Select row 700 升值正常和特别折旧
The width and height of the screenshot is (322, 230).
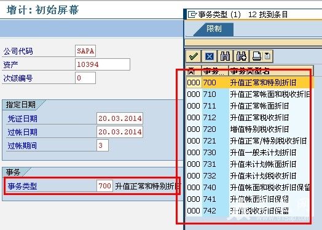point(250,83)
